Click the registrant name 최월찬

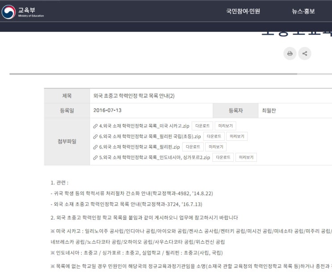269,110
